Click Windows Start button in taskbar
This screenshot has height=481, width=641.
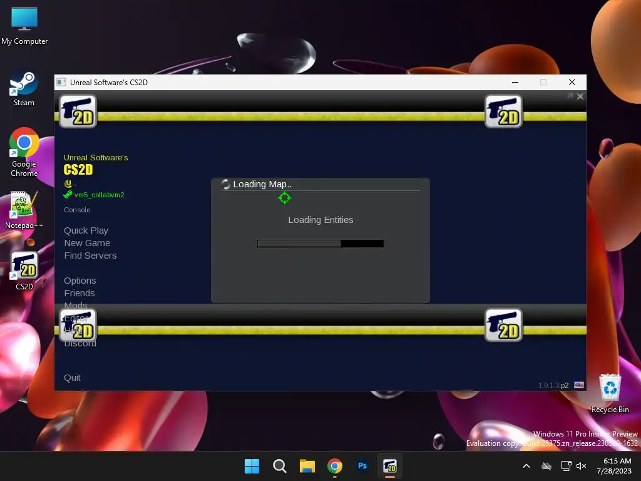point(252,466)
